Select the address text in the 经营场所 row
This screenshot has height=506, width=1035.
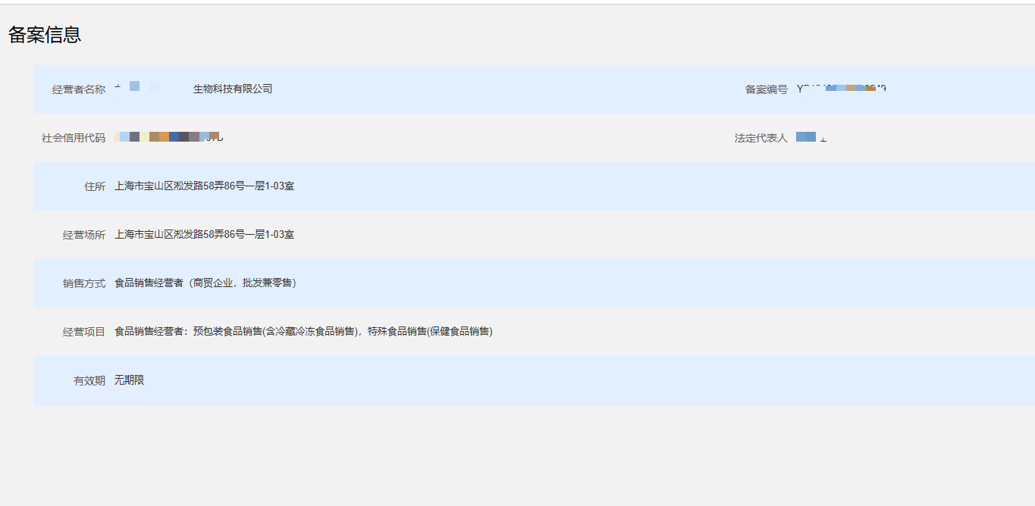point(204,235)
